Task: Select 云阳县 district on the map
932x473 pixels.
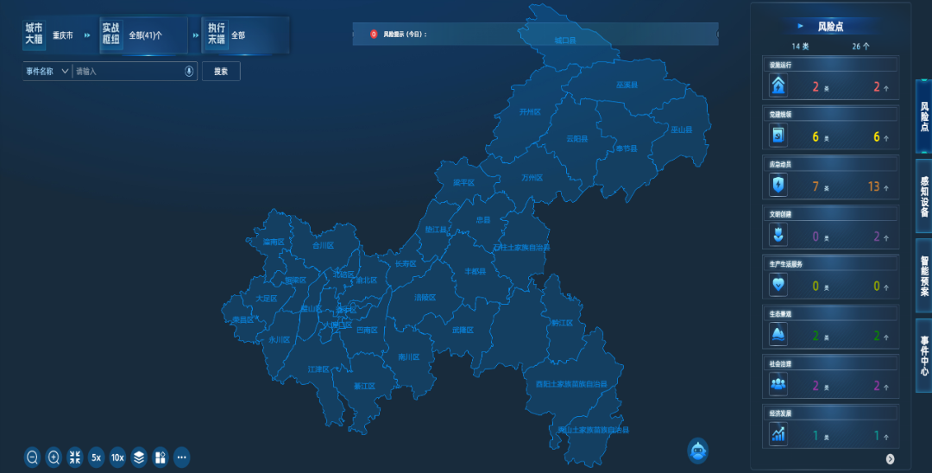Action: point(576,139)
